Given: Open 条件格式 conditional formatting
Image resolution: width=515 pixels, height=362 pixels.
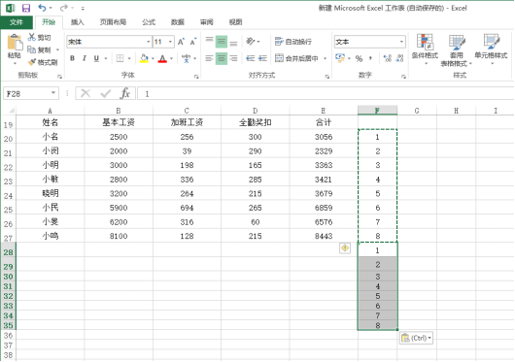Looking at the screenshot, I should pos(426,49).
